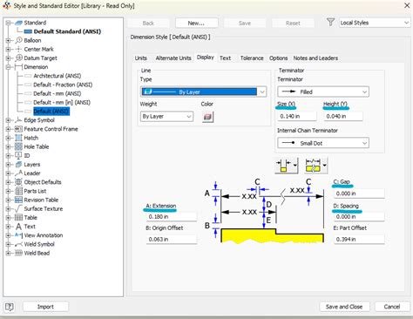Select Default - mm [in] (ANSI) style
This screenshot has width=413, height=319.
coord(62,103)
